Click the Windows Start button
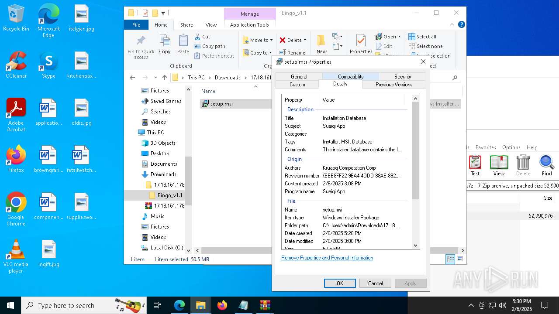 10,305
